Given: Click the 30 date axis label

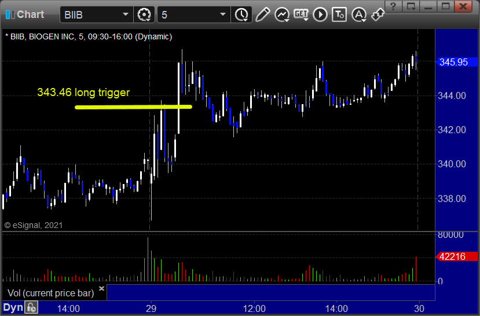Looking at the screenshot, I should point(419,308).
